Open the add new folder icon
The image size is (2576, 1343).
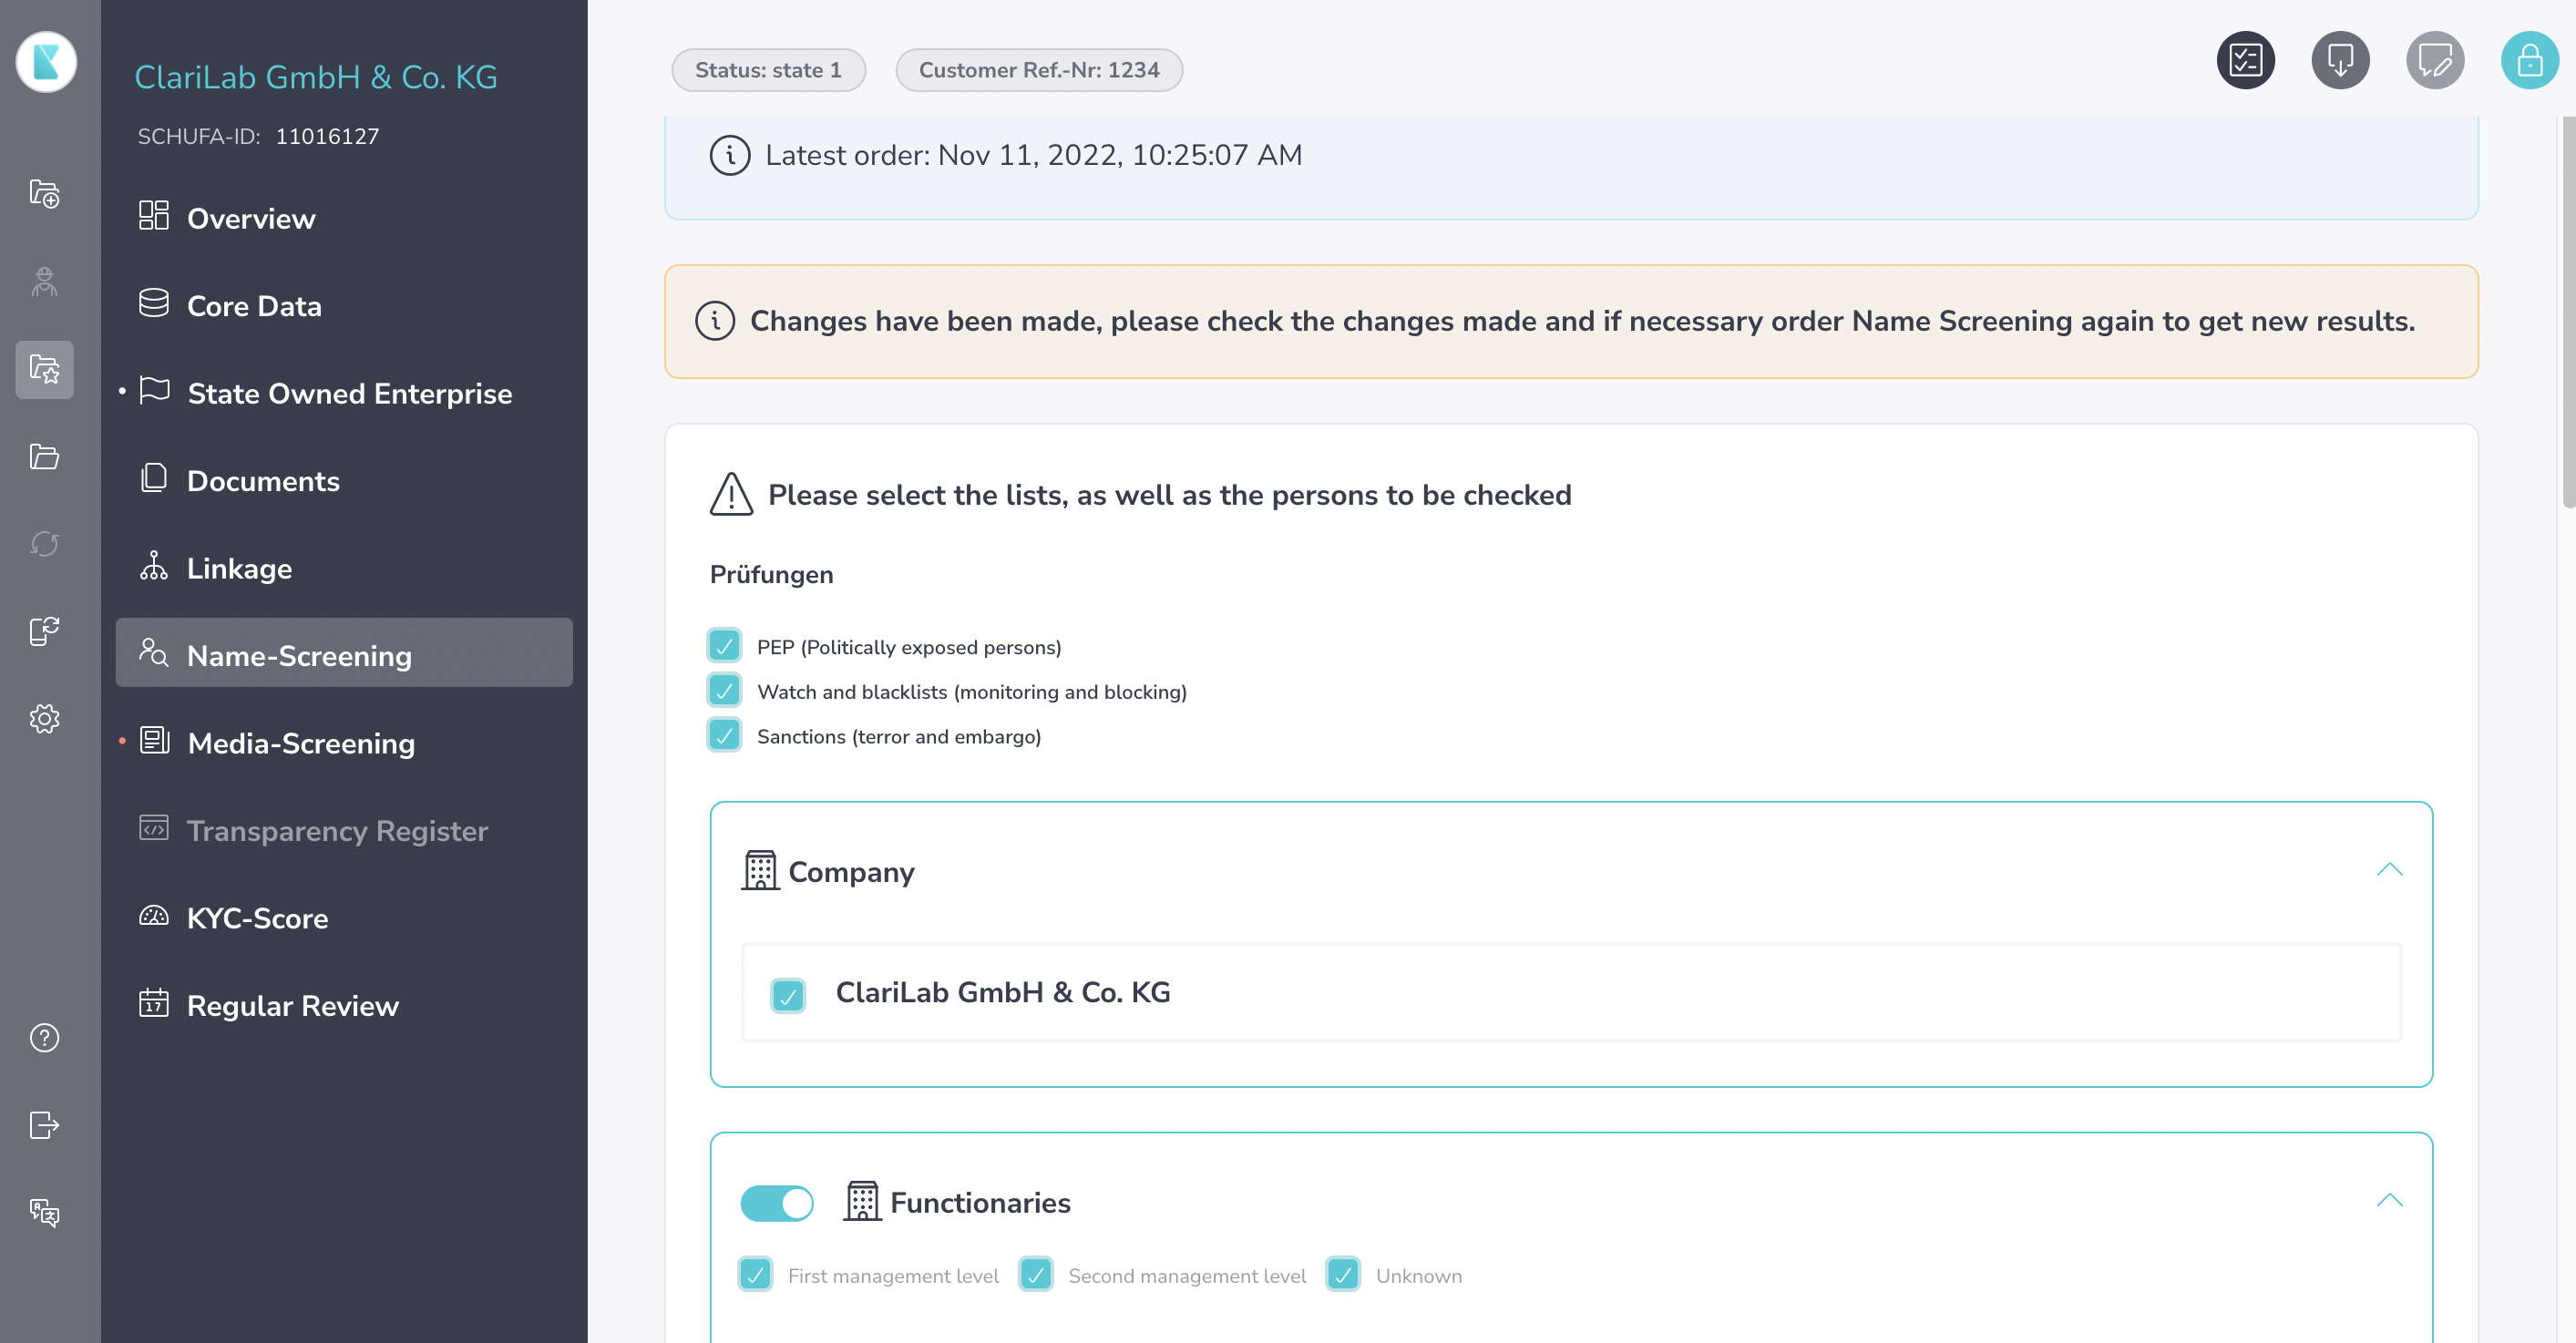pyautogui.click(x=44, y=193)
